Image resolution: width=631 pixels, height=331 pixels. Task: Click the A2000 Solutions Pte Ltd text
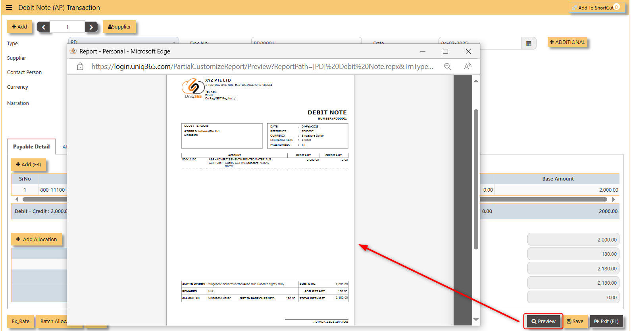pyautogui.click(x=202, y=131)
